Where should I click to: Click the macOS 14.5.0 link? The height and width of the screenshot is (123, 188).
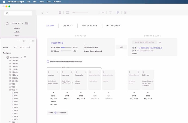(x=57, y=43)
